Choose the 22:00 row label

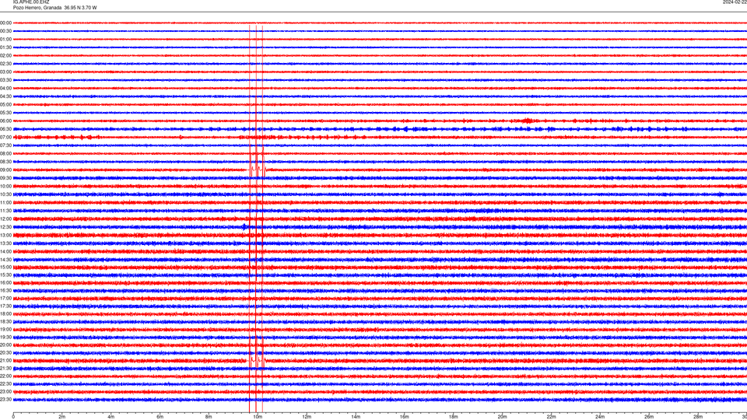pos(5,376)
